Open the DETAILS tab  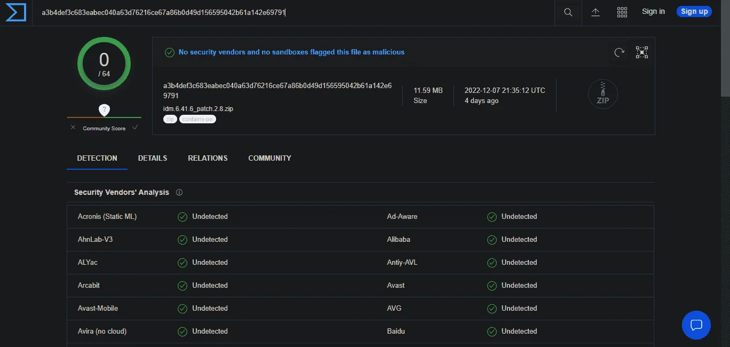pyautogui.click(x=153, y=158)
